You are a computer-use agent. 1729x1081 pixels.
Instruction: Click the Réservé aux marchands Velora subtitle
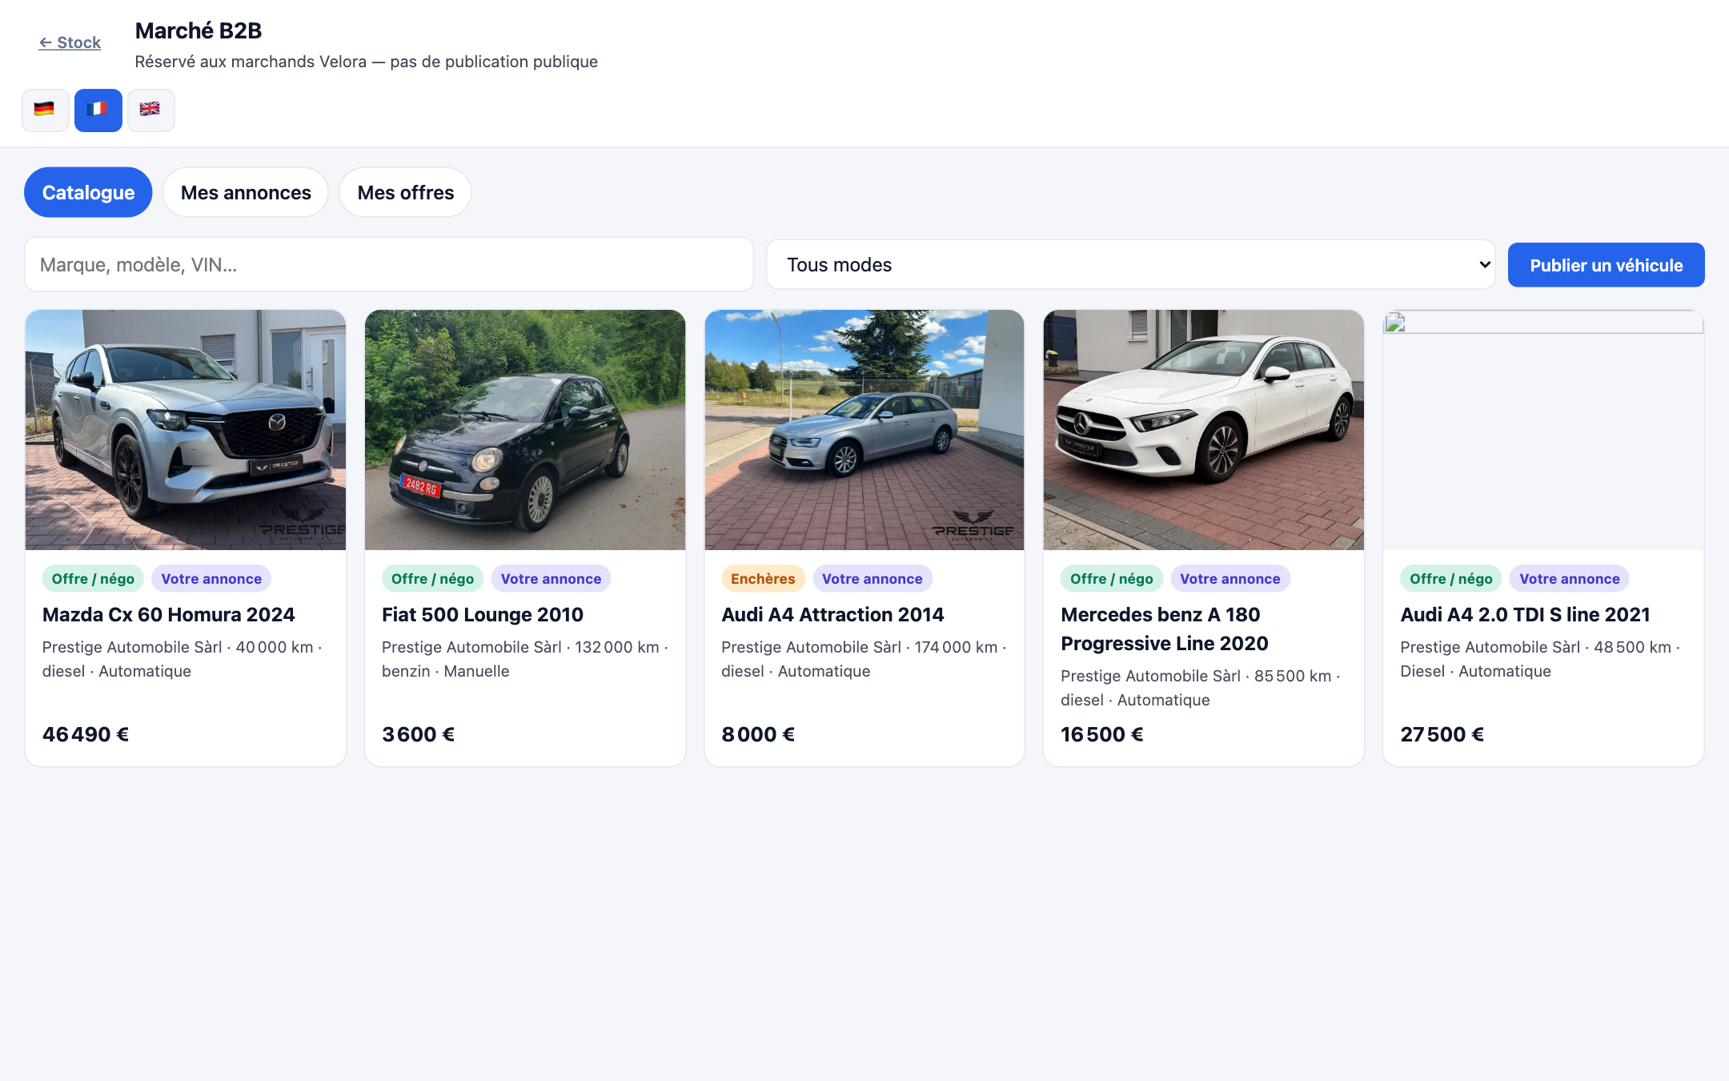point(366,62)
